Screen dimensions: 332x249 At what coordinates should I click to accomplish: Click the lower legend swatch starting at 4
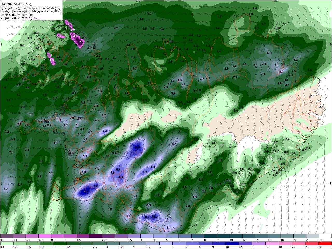click(x=139, y=243)
